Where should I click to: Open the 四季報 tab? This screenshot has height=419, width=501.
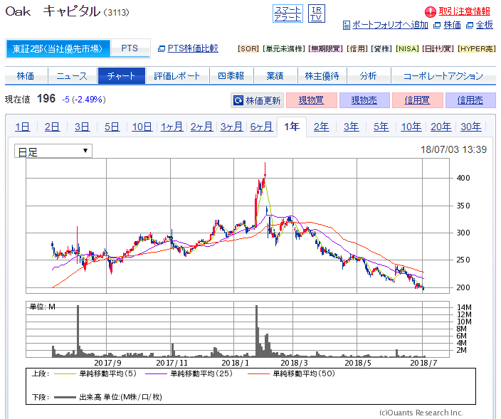[x=231, y=76]
